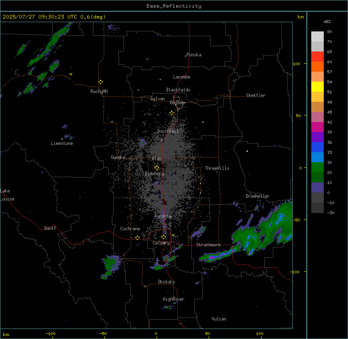Select the magenta 42 dBZ legend swatch

[317, 127]
